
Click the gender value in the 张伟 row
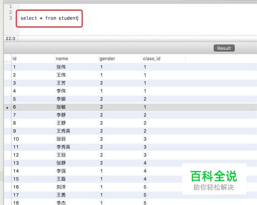coord(101,67)
